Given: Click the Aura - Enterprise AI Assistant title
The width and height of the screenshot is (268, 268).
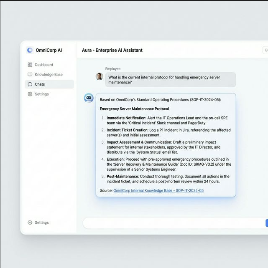Looking at the screenshot, I should [x=112, y=50].
